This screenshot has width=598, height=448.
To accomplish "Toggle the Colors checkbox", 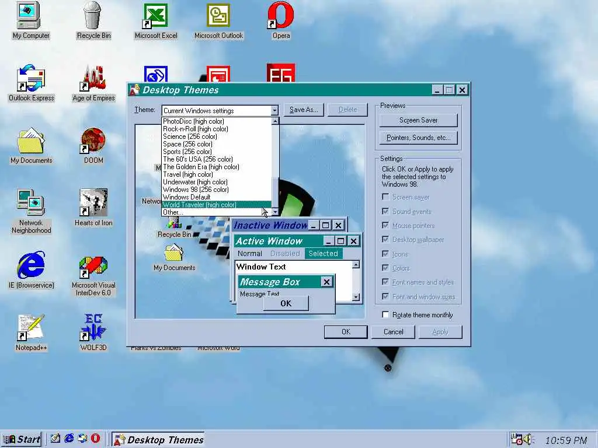I will tap(385, 268).
